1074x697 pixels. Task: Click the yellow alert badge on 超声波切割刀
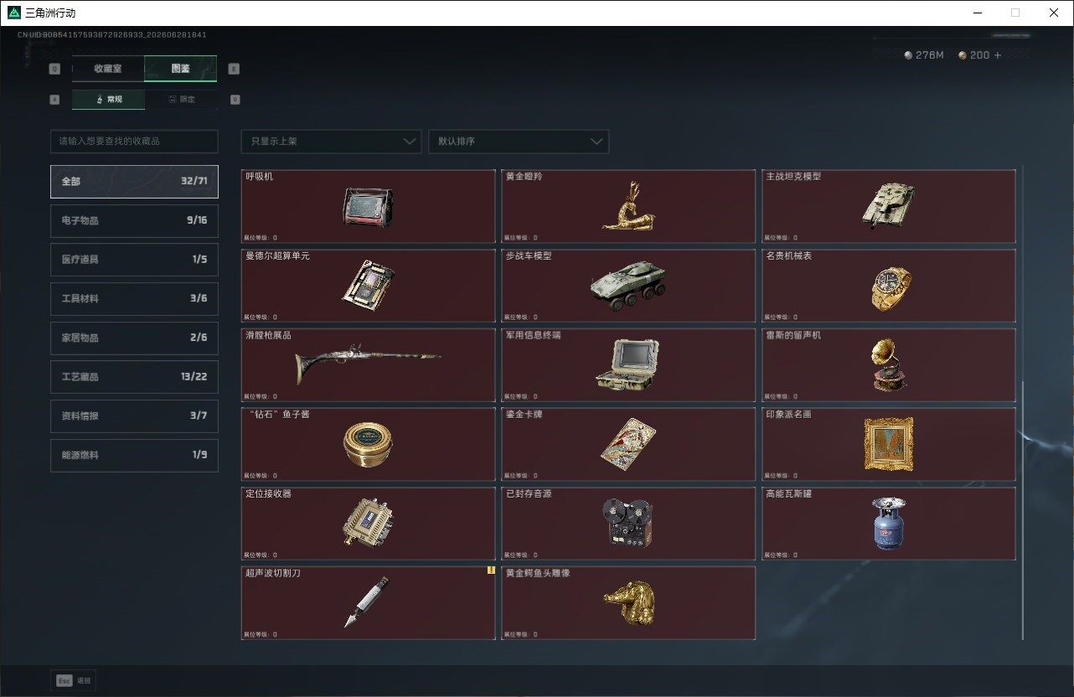[491, 571]
